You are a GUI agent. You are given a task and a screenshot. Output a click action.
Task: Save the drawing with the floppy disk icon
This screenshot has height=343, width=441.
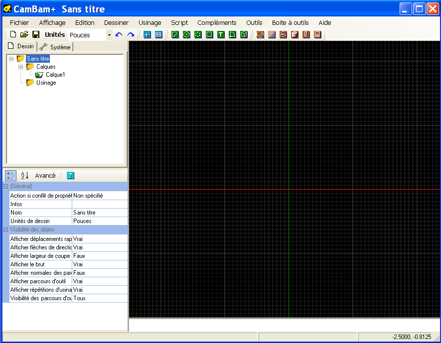(x=36, y=34)
